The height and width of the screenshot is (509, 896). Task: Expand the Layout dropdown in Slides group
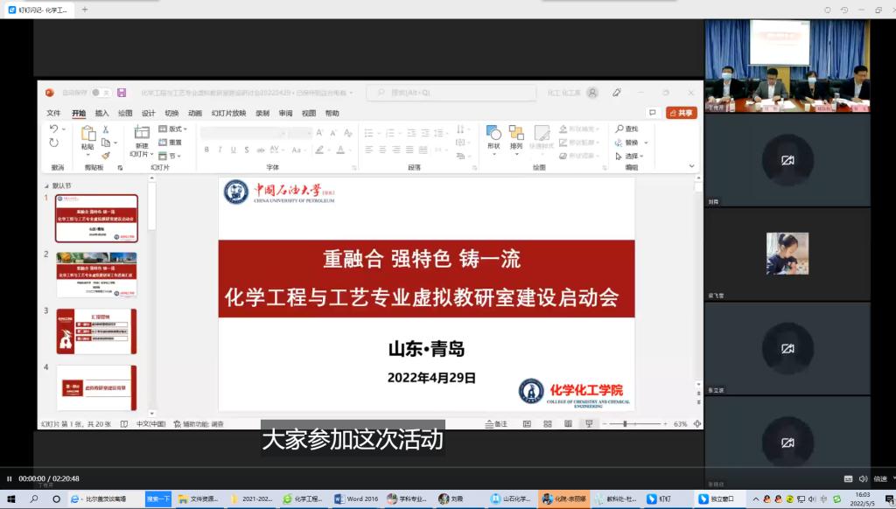pyautogui.click(x=171, y=129)
